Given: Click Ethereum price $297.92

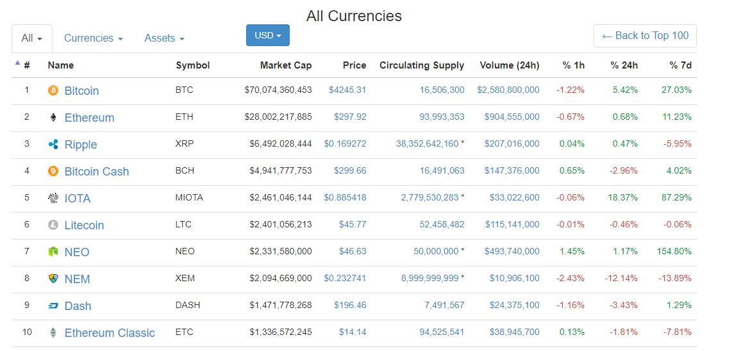Looking at the screenshot, I should click(350, 117).
